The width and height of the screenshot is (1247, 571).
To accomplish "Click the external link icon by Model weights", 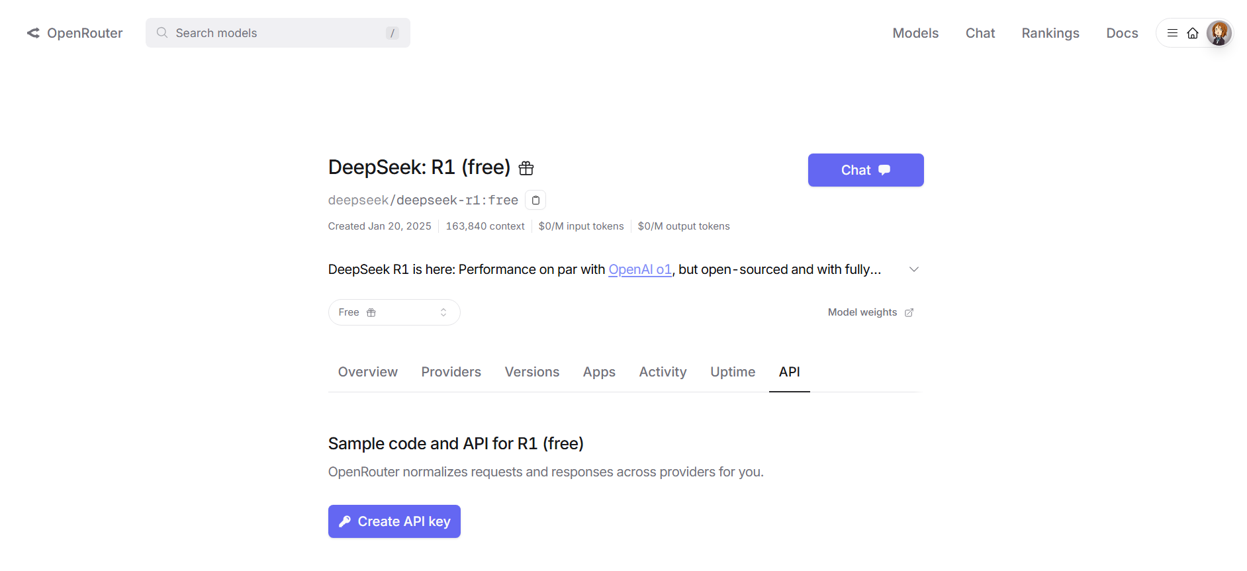I will point(909,312).
